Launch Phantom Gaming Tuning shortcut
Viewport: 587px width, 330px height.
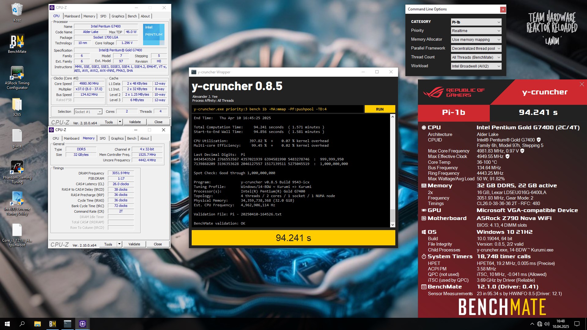(17, 172)
